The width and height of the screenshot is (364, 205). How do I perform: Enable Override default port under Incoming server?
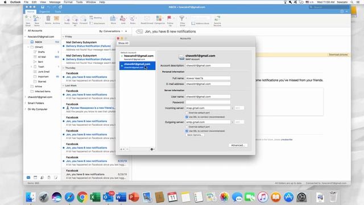click(x=187, y=113)
